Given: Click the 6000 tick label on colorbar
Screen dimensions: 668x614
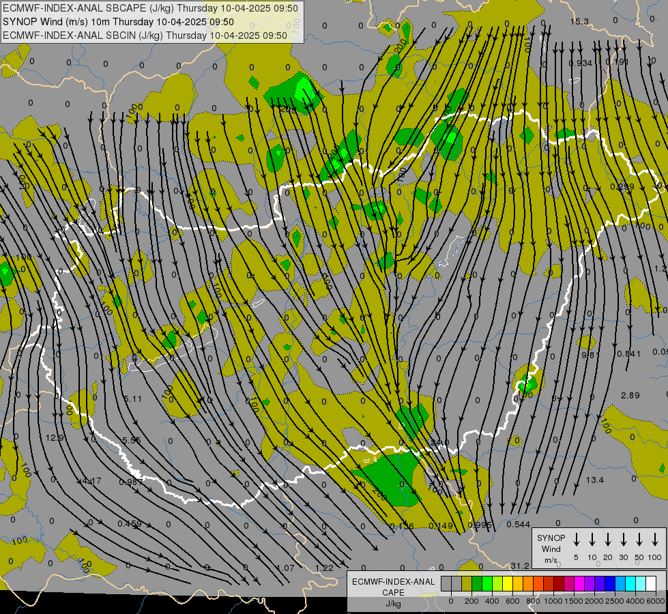Looking at the screenshot, I should tap(656, 601).
